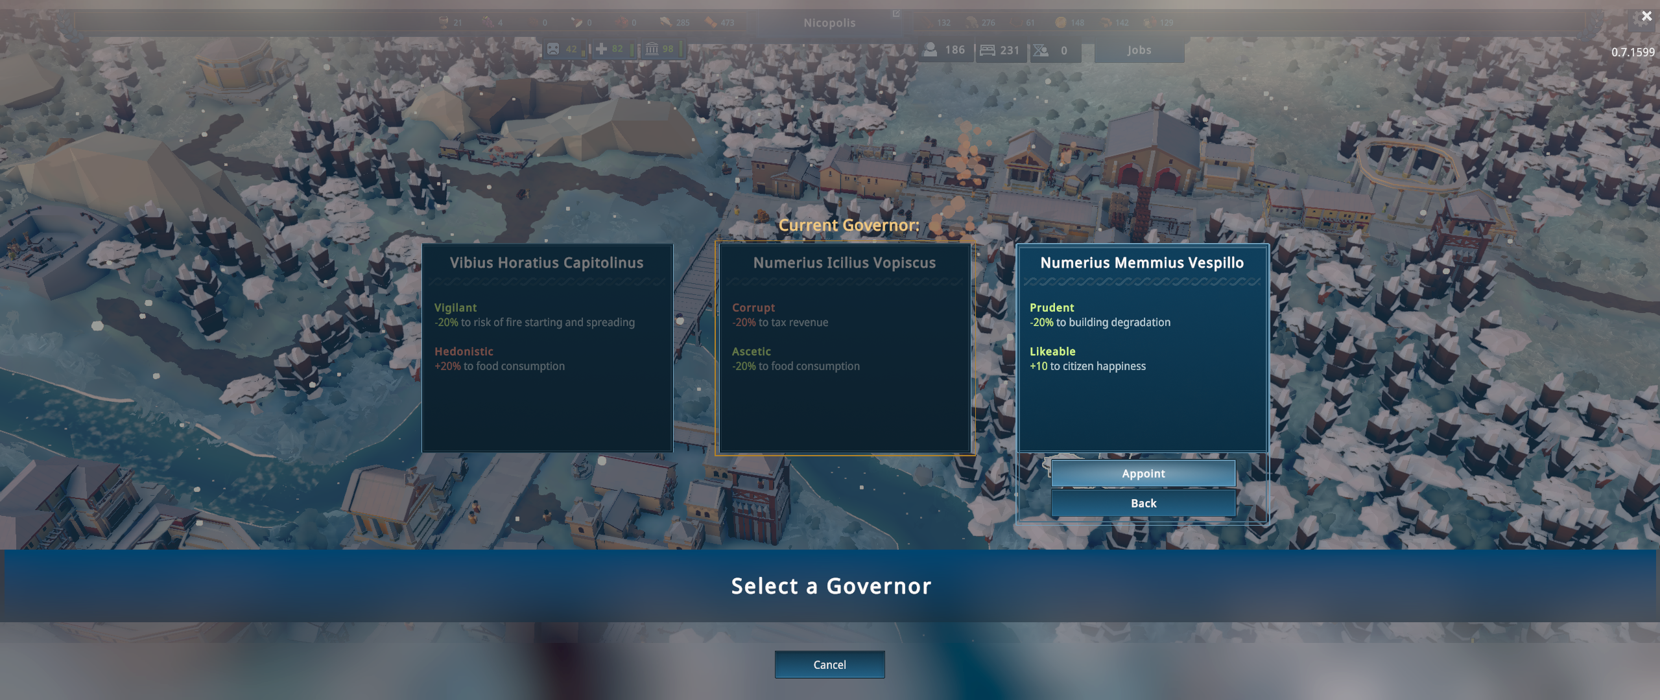Click the grapes resource icon showing 4

488,22
